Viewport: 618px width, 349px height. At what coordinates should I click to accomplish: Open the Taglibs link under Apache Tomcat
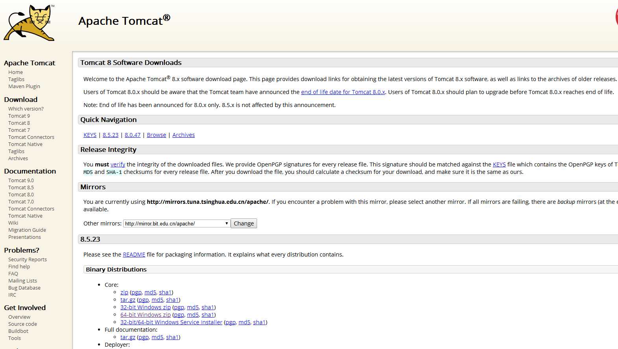tap(16, 79)
